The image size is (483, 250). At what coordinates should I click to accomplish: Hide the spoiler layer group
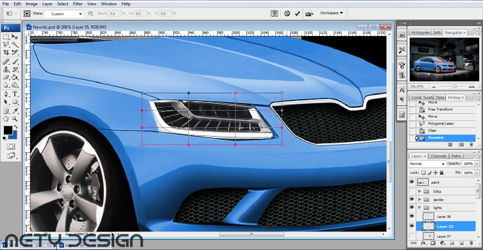click(x=412, y=199)
